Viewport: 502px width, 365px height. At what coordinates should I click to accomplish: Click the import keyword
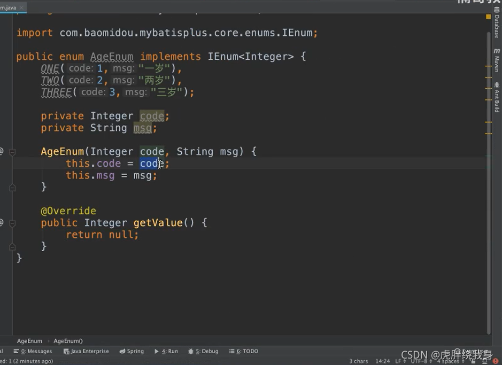coord(35,33)
